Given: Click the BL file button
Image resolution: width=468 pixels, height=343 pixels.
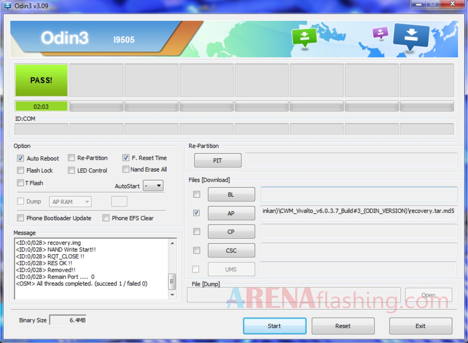Looking at the screenshot, I should (x=231, y=194).
